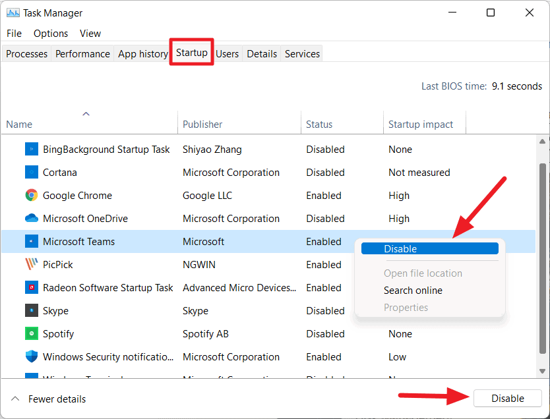Sort by the Startup impact column header
550x419 pixels.
pyautogui.click(x=420, y=124)
